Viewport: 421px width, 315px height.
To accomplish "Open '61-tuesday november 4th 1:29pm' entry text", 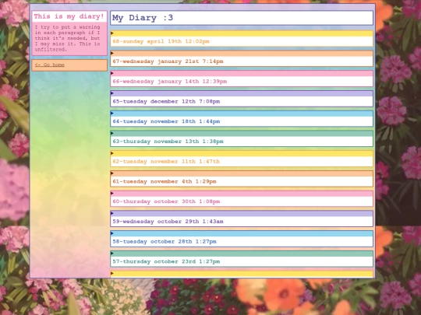I will (x=165, y=181).
